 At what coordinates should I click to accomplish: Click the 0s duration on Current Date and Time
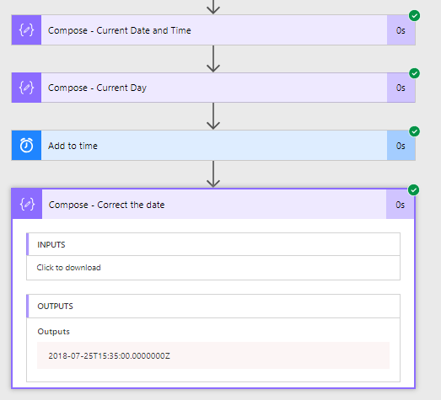[x=401, y=30]
